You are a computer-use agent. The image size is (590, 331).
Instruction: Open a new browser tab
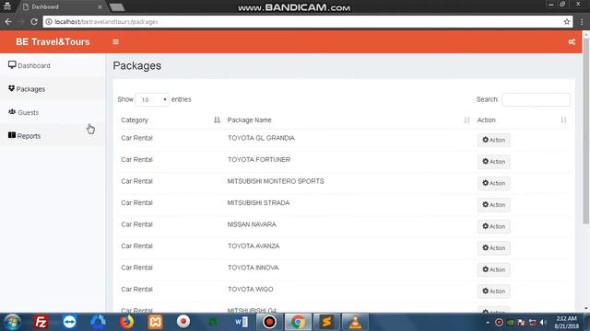coord(117,7)
